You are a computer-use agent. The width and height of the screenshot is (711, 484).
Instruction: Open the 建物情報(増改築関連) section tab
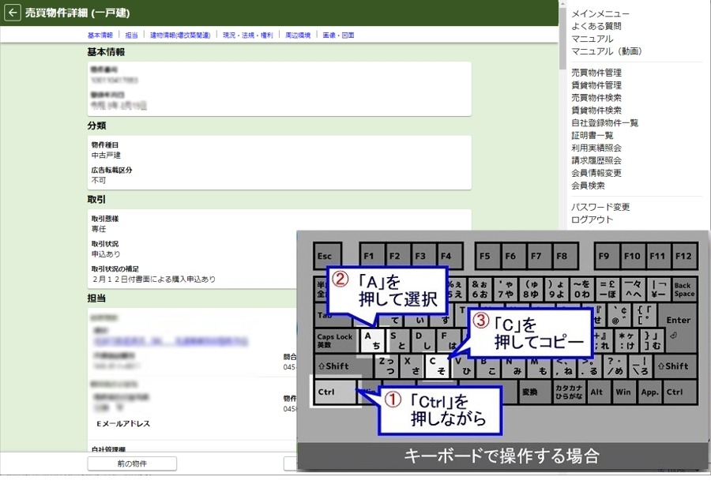tap(180, 36)
